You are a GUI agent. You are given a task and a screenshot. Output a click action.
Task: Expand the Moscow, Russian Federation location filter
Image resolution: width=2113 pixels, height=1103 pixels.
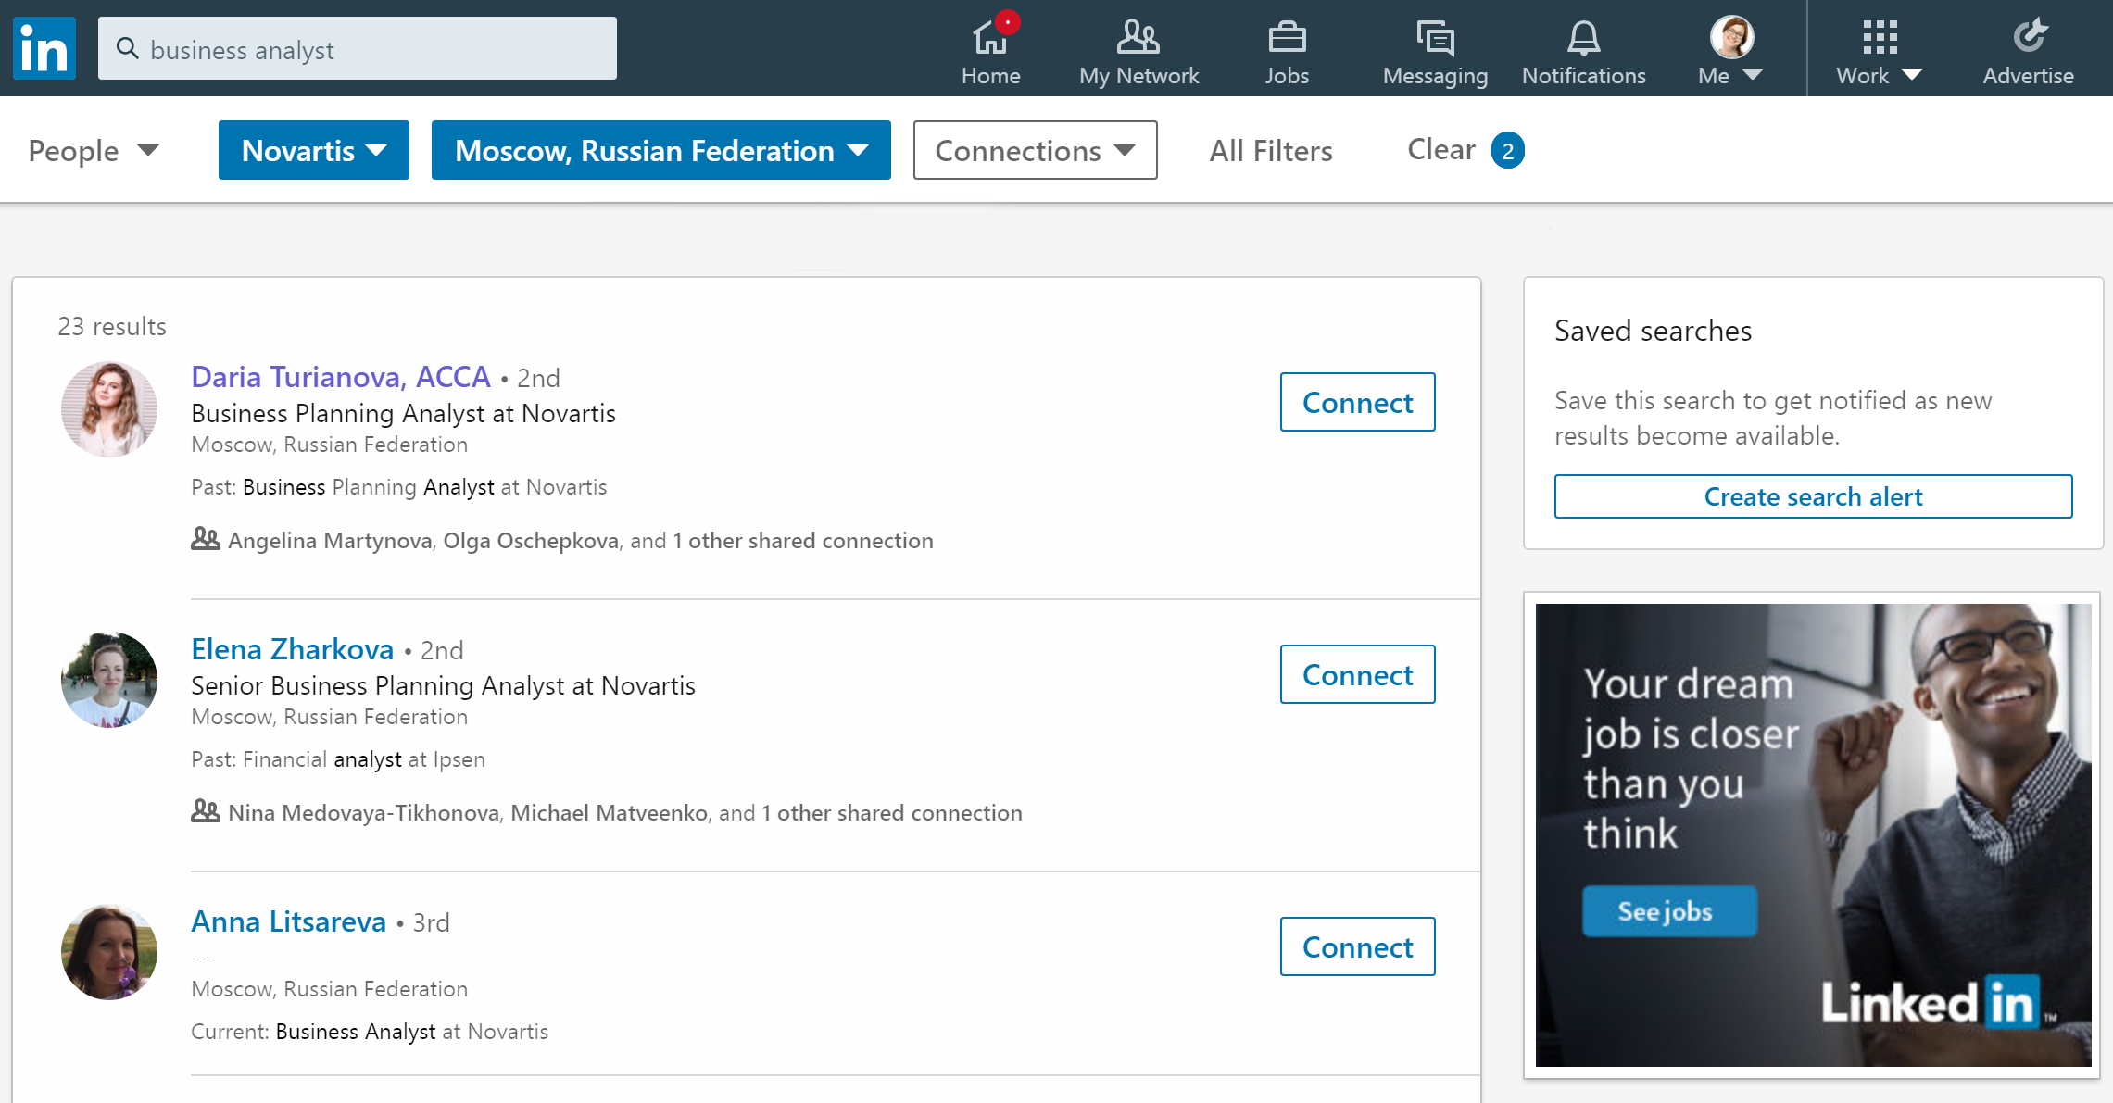[661, 150]
